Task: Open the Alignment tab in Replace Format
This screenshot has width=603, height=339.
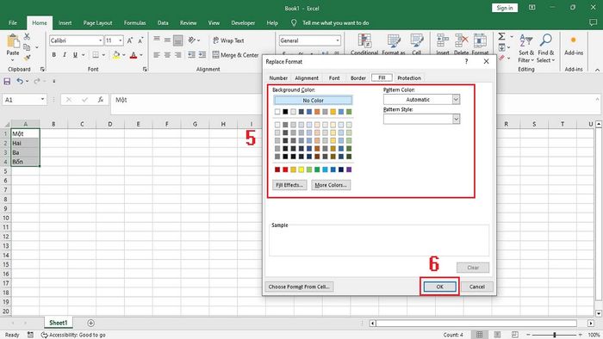Action: (307, 78)
